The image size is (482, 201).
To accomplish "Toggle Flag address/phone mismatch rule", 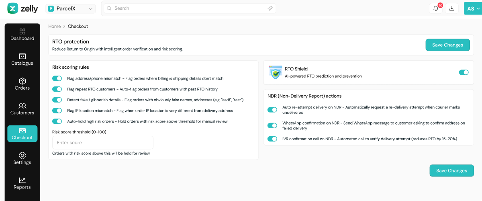I will coord(57,78).
